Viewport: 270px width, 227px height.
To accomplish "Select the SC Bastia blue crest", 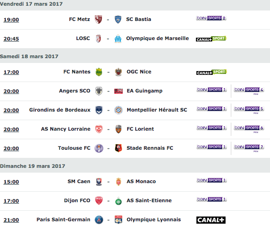I will click(118, 20).
